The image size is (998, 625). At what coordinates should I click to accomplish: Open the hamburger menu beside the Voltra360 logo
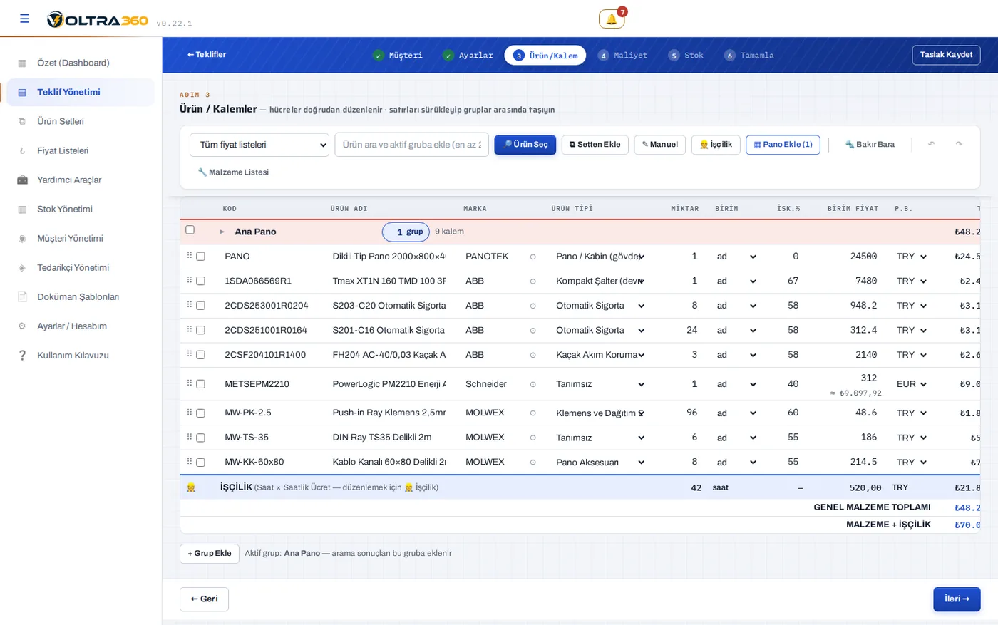(x=24, y=19)
